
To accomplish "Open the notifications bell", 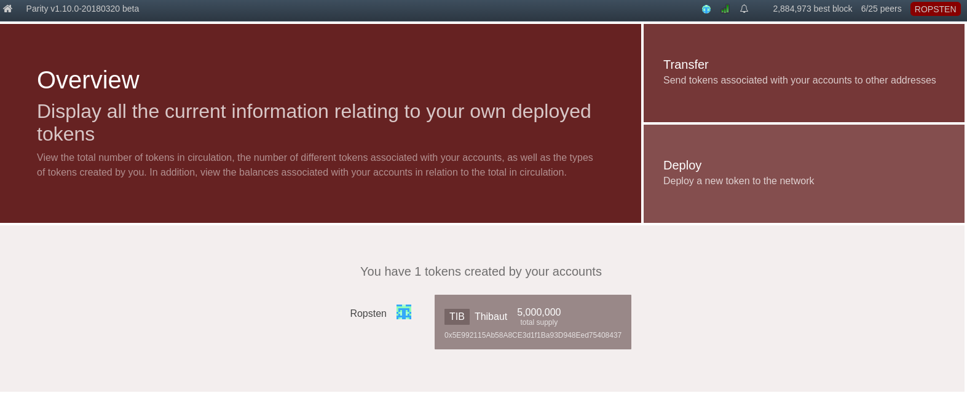I will [744, 9].
